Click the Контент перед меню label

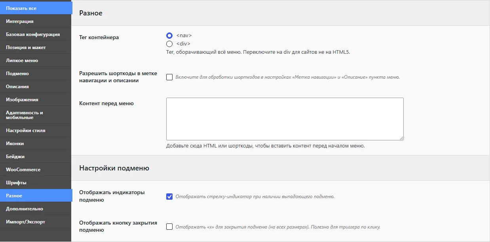point(106,104)
